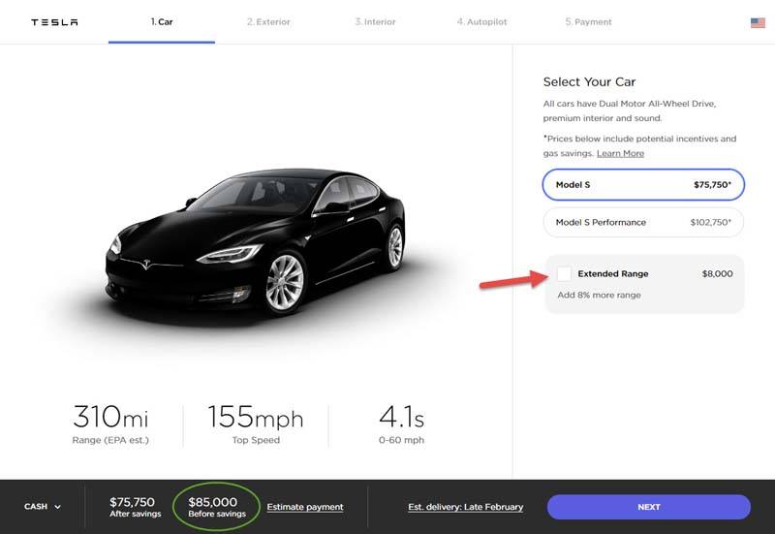The width and height of the screenshot is (775, 534).
Task: Stay on the 1. Car tab
Action: pyautogui.click(x=162, y=22)
